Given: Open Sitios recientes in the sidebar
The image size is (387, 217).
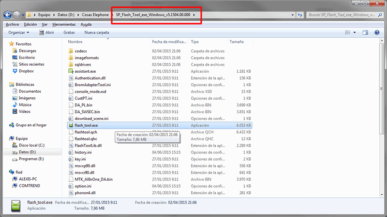Looking at the screenshot, I should coord(31,64).
